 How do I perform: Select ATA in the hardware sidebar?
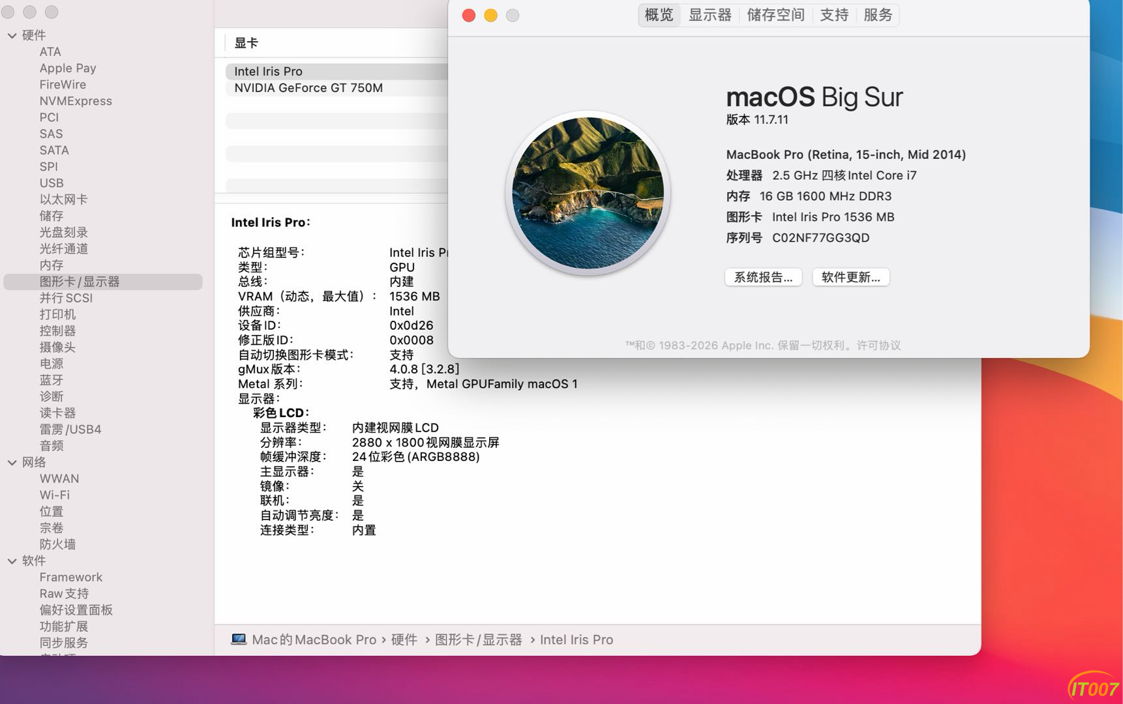click(50, 51)
